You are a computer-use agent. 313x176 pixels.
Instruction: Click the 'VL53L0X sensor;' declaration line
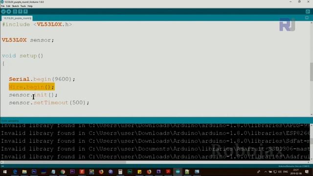28,40
